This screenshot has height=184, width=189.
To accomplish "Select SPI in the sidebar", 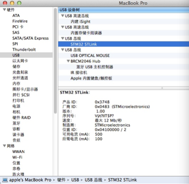I will (x=15, y=44).
